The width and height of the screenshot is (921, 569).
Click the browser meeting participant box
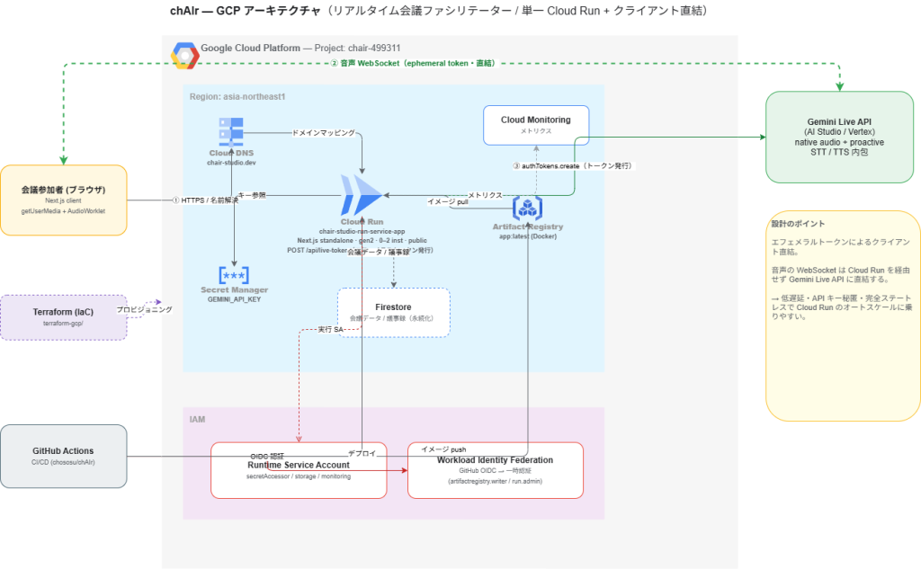click(64, 200)
